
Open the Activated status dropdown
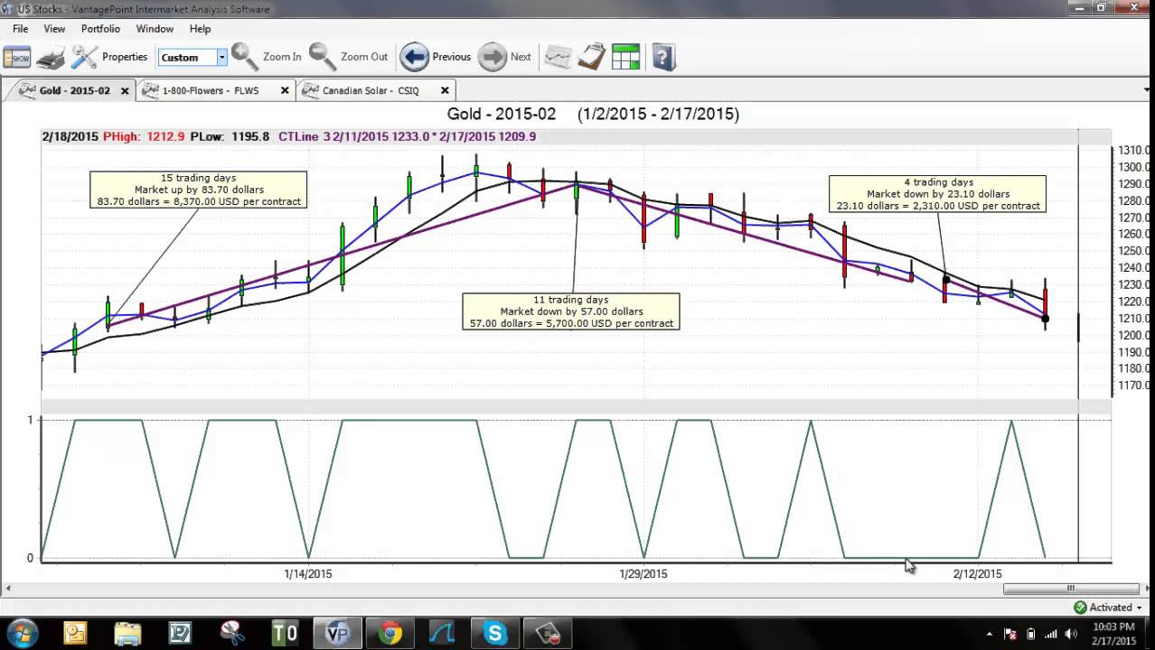[1139, 608]
